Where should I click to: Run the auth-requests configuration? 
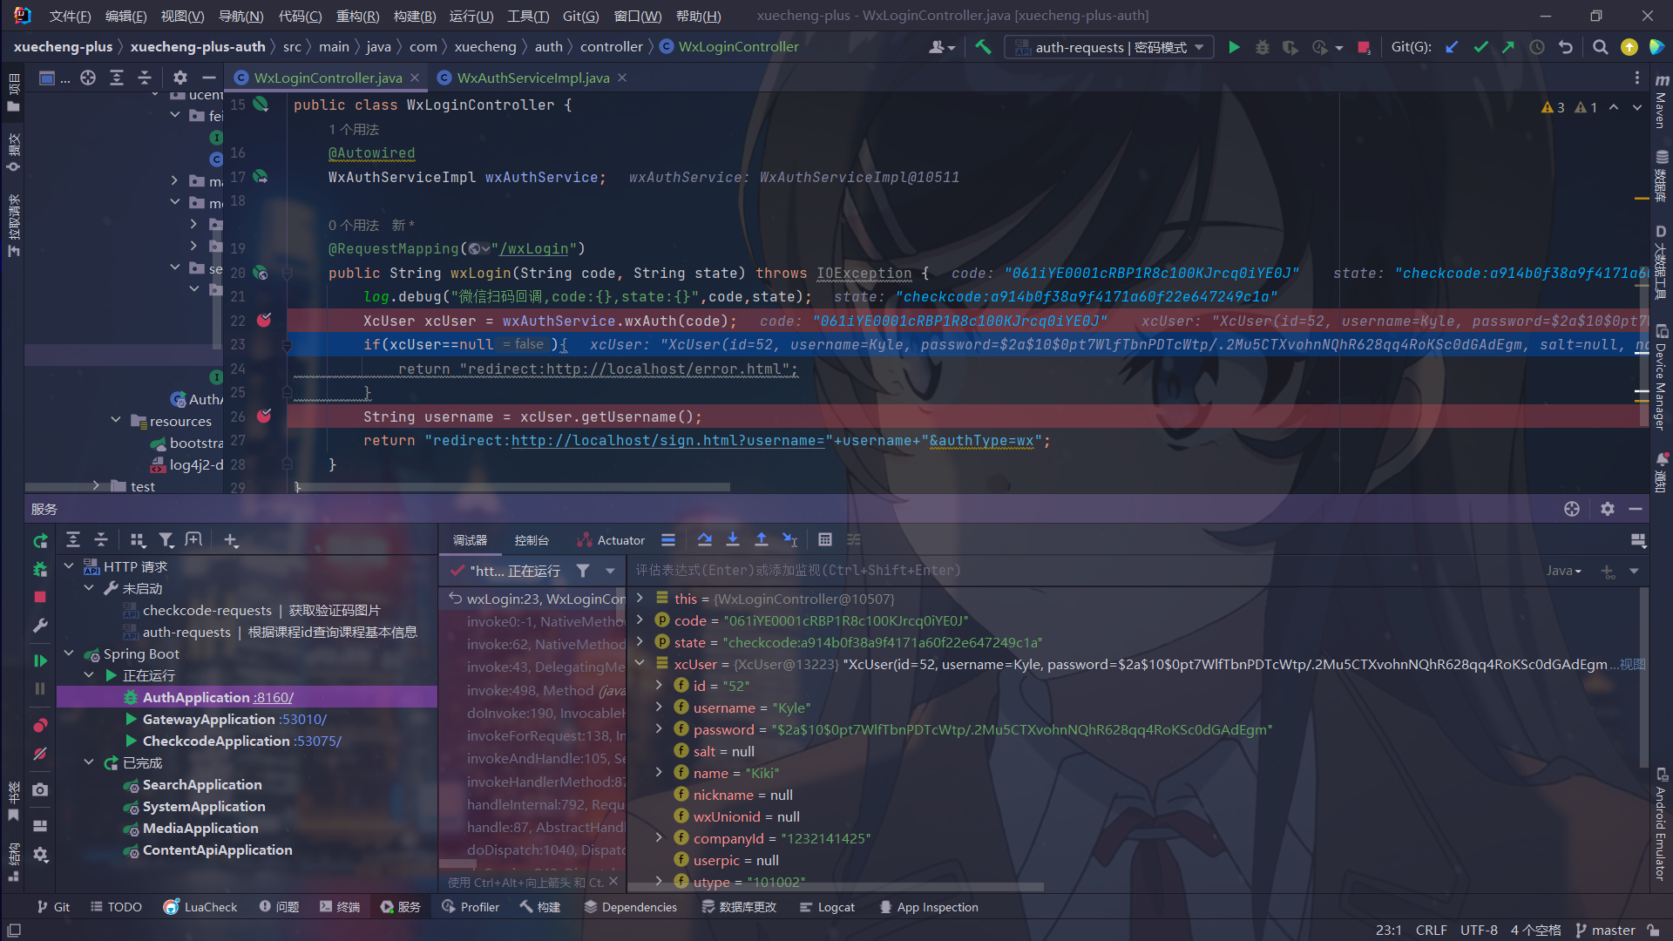[1234, 47]
